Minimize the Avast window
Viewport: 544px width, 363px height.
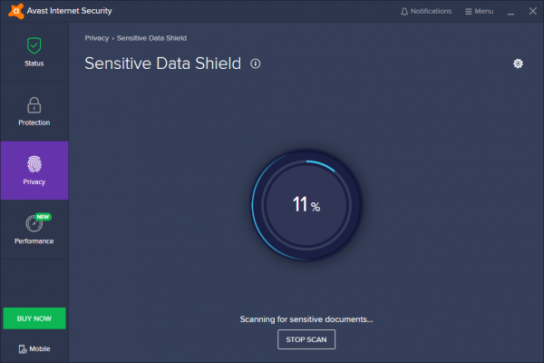[x=510, y=11]
